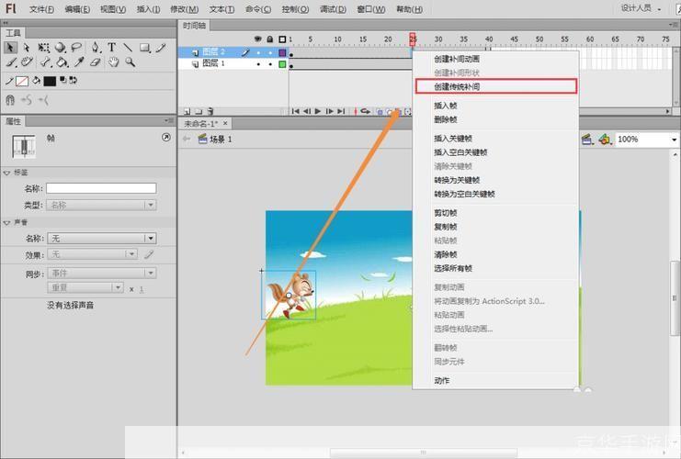Toggle lock dot of 图层 1
The image size is (681, 459).
[x=270, y=64]
